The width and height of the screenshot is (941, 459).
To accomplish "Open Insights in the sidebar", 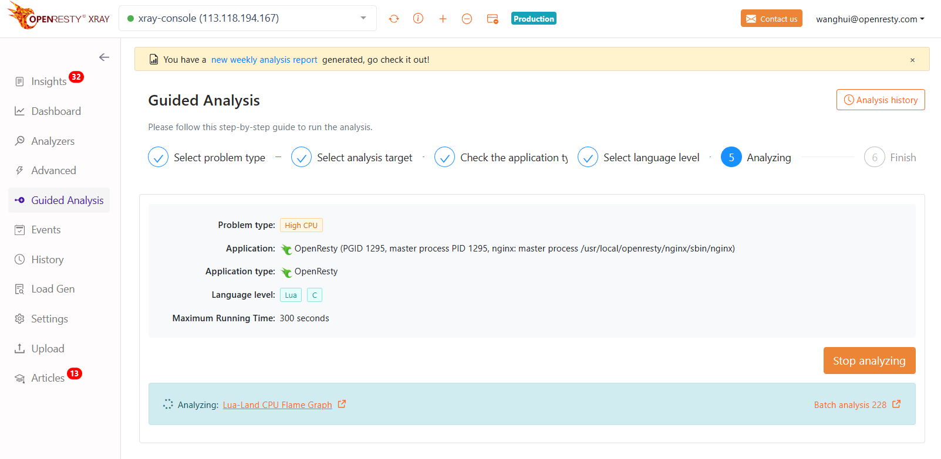I will pyautogui.click(x=49, y=81).
